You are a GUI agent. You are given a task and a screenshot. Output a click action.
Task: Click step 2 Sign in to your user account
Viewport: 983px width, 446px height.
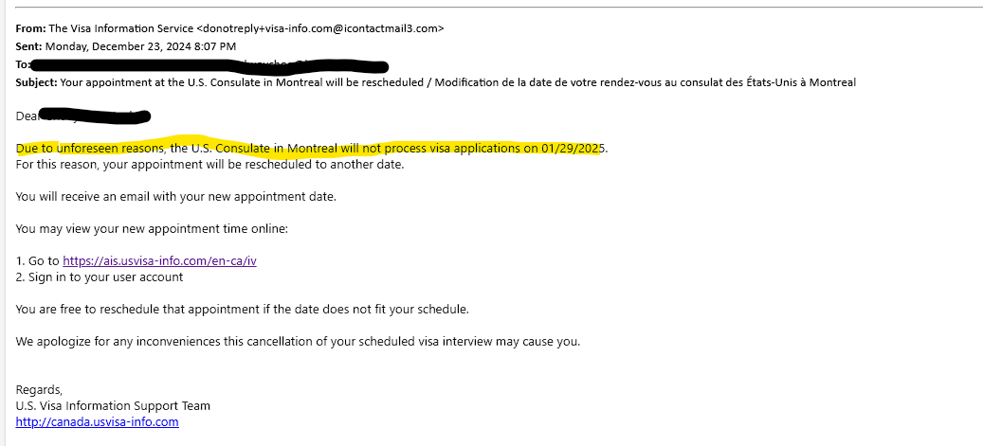tap(100, 277)
